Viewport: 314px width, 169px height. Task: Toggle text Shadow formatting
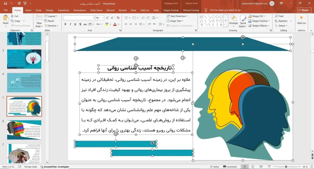(80, 24)
